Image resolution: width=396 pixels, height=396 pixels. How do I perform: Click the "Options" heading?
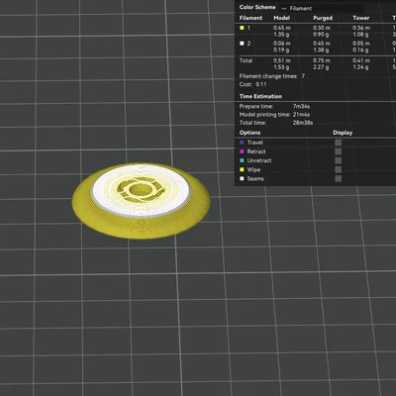coord(249,133)
